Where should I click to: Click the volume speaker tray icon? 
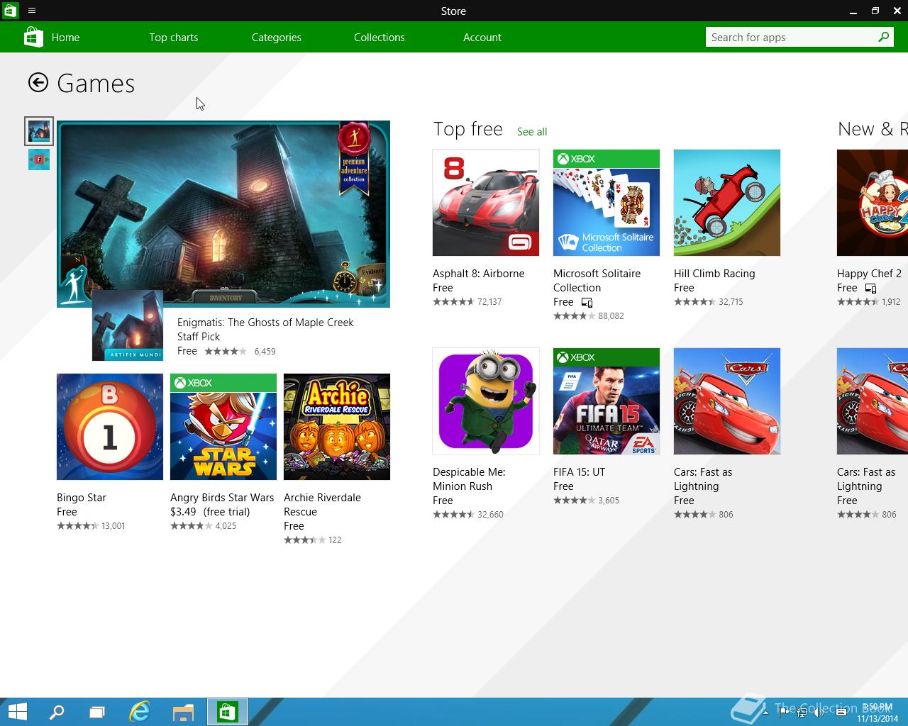818,712
